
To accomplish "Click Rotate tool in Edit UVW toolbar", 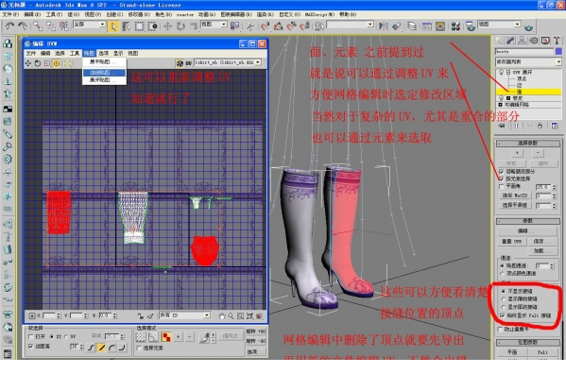I will pyautogui.click(x=38, y=63).
